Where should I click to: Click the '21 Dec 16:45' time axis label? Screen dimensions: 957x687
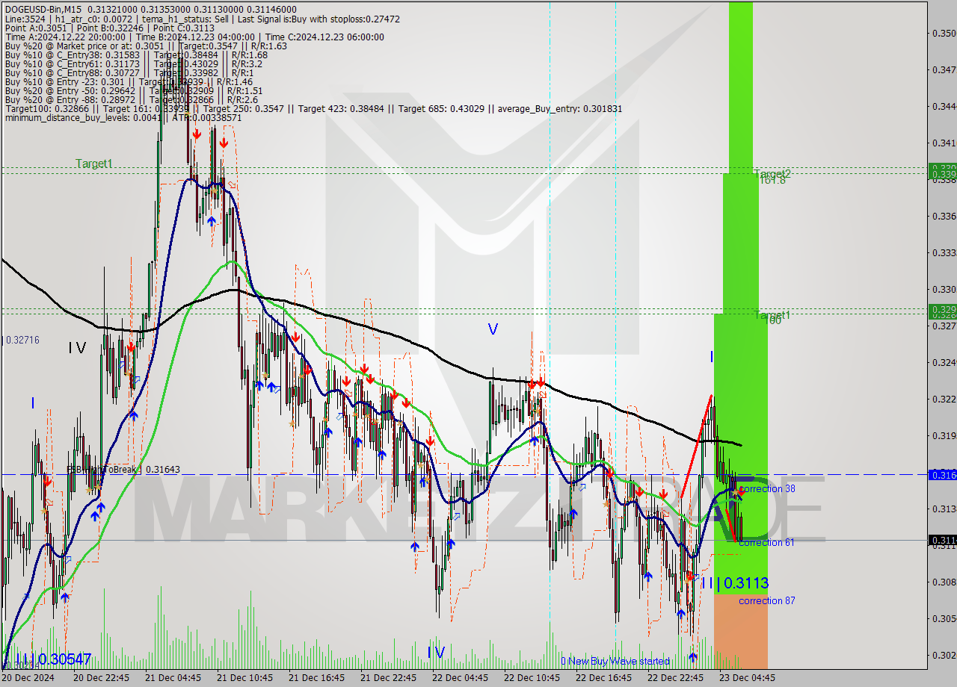point(316,678)
